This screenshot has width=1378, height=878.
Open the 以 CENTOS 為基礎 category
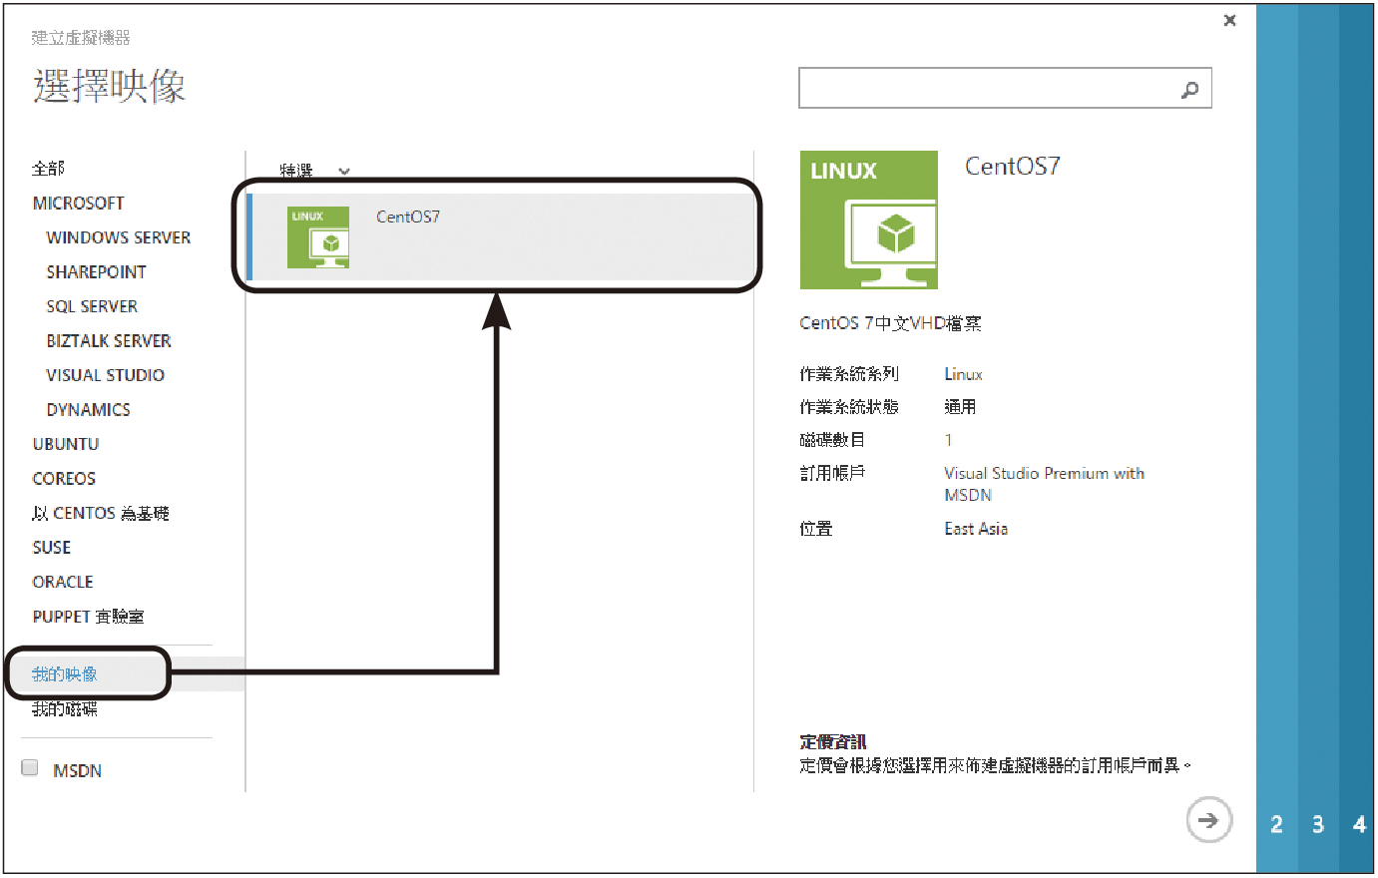pos(100,513)
